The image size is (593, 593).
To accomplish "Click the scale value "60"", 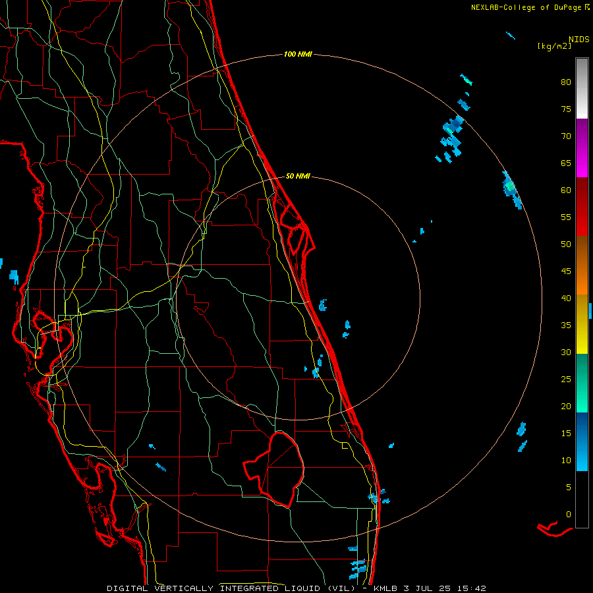I will point(566,190).
